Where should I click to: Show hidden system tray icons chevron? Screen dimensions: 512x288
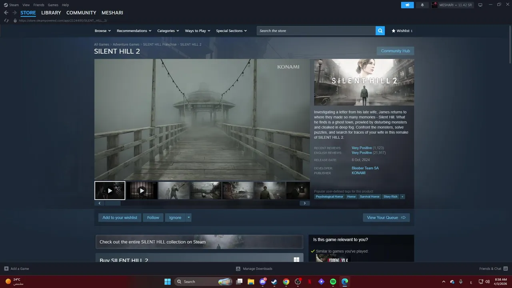443,282
